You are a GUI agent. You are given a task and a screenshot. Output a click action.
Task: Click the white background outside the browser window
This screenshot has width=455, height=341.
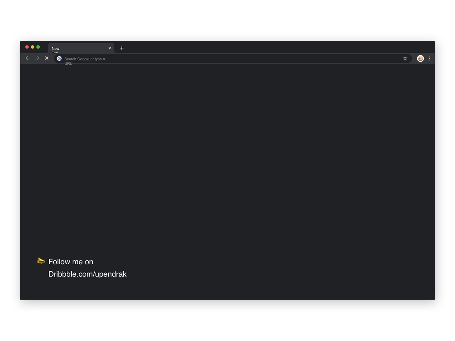tap(227, 19)
